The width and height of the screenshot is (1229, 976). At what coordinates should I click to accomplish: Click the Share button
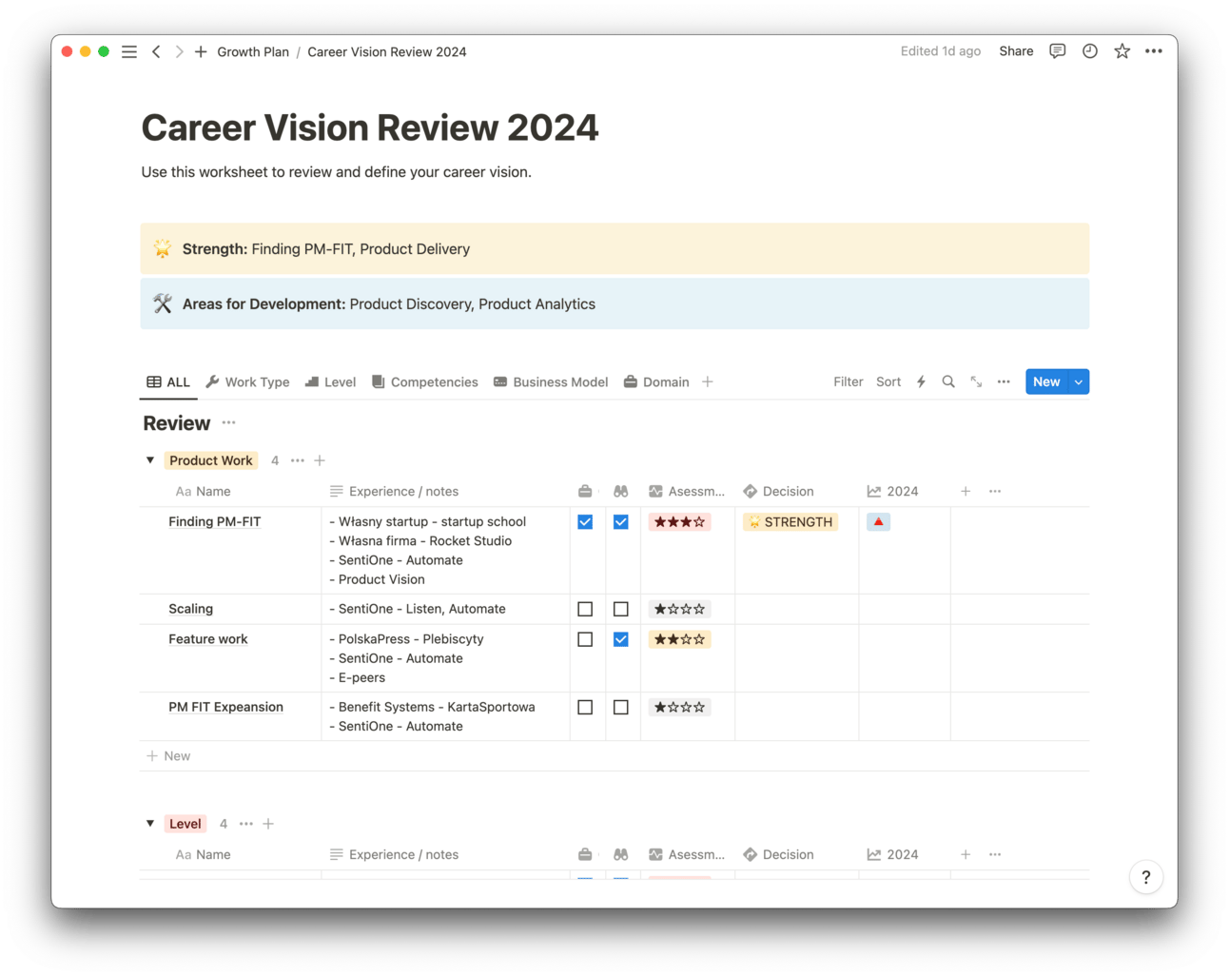(1016, 51)
